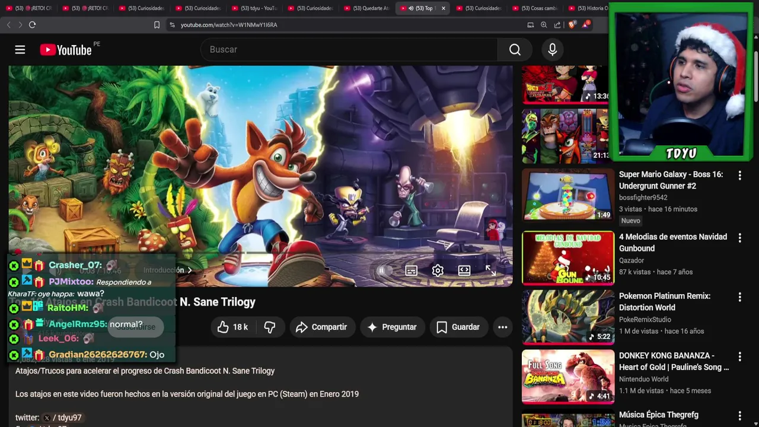Open the Música Épica Thegrefg thumbnail
This screenshot has height=427, width=759.
coord(568,418)
